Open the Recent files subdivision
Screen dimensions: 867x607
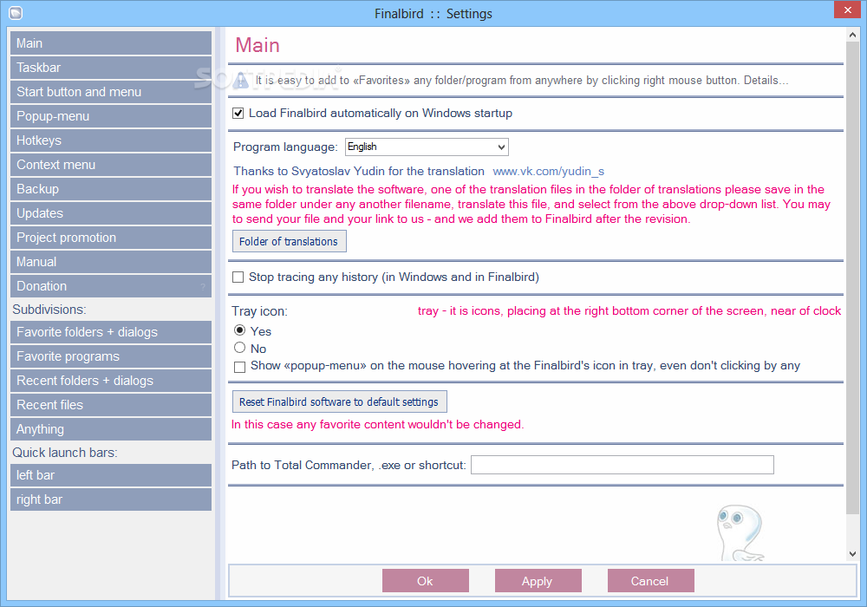[x=111, y=405]
